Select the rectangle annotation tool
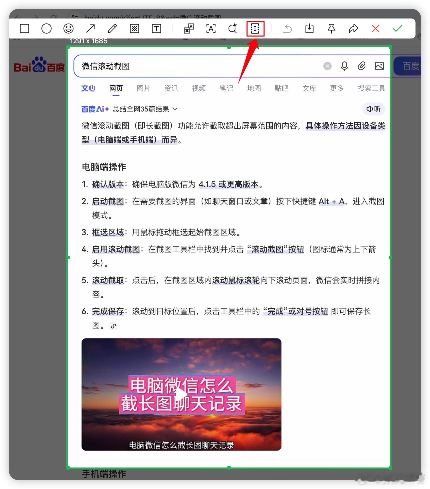430x489 pixels. point(24,28)
